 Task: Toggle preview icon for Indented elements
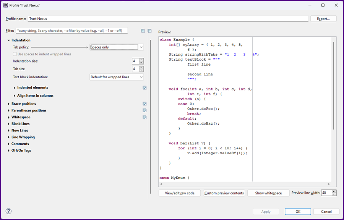pos(144,88)
